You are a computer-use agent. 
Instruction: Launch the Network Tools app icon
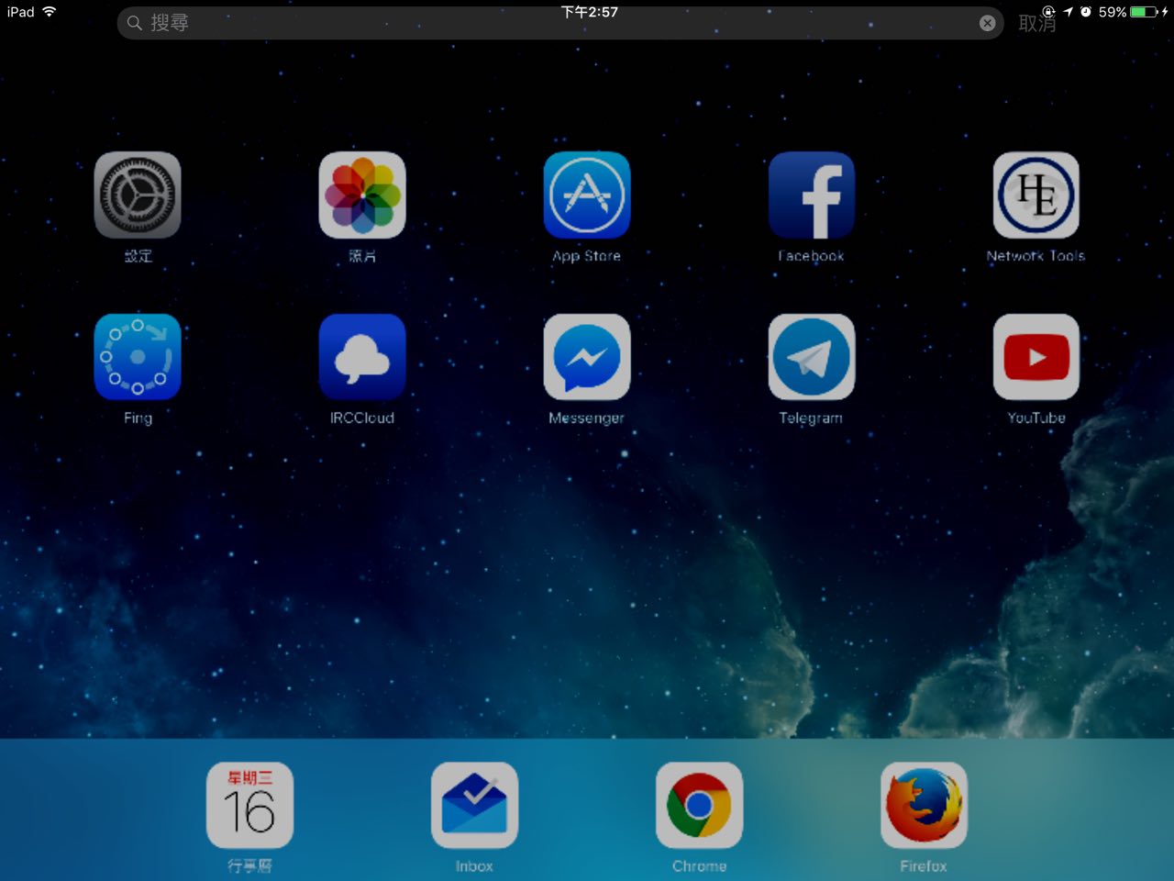pos(1036,195)
